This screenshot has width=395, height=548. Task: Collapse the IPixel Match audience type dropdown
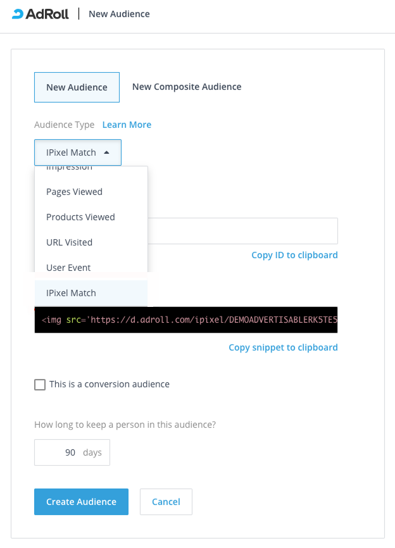[x=78, y=153]
